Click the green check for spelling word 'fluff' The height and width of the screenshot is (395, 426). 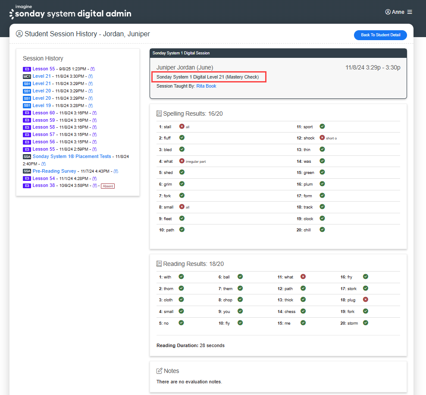pos(182,137)
